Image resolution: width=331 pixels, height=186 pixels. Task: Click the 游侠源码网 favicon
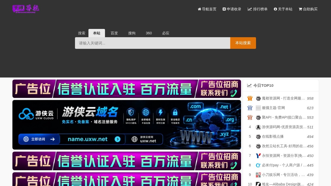pyautogui.click(x=258, y=127)
